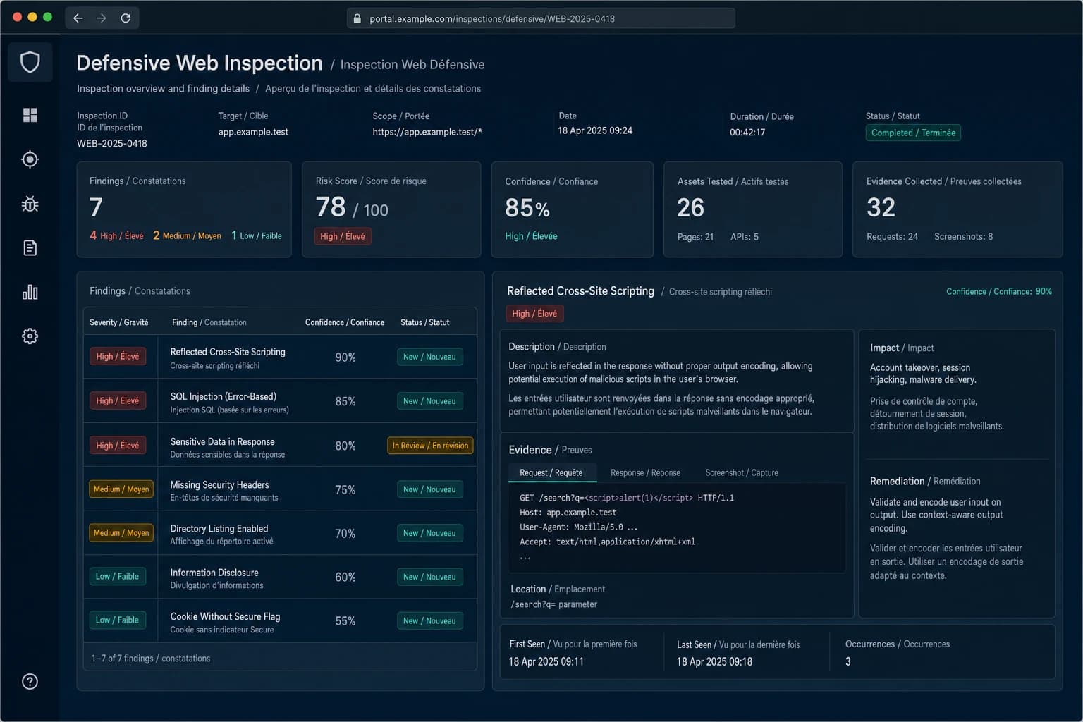Image resolution: width=1083 pixels, height=722 pixels.
Task: Click the GET /search request line
Action: [x=627, y=498]
